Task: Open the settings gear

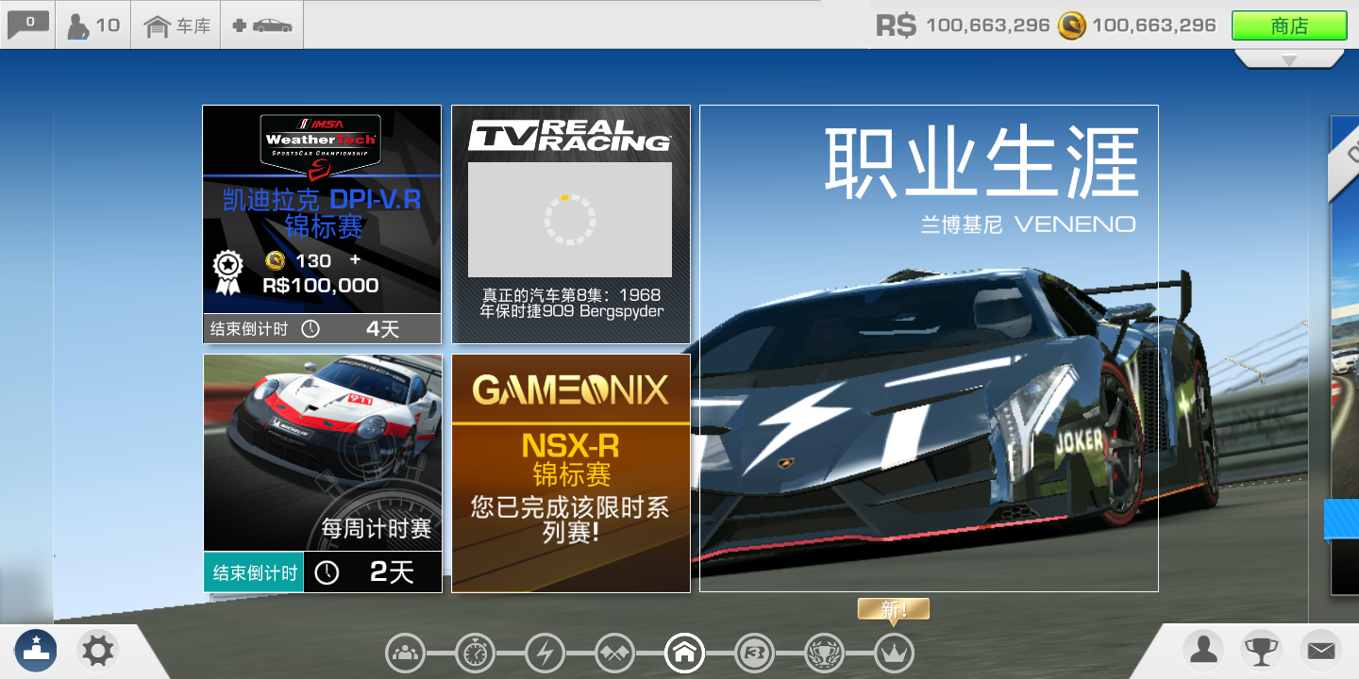Action: (98, 650)
